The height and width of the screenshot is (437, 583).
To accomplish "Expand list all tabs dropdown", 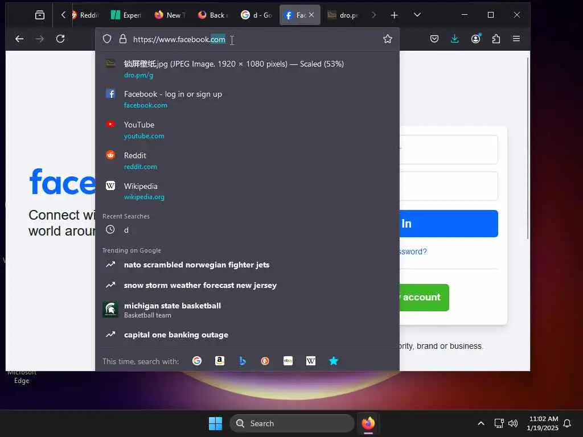I will tap(417, 15).
